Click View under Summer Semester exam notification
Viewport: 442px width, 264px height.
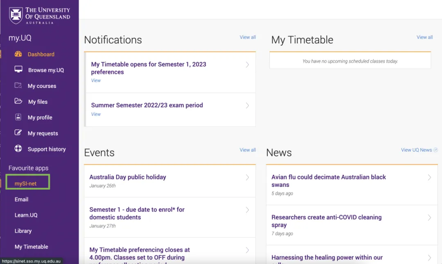click(96, 114)
